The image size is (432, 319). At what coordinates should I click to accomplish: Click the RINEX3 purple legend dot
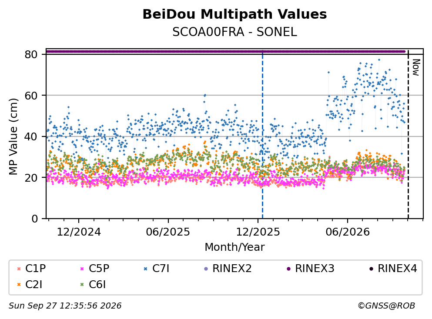click(288, 269)
